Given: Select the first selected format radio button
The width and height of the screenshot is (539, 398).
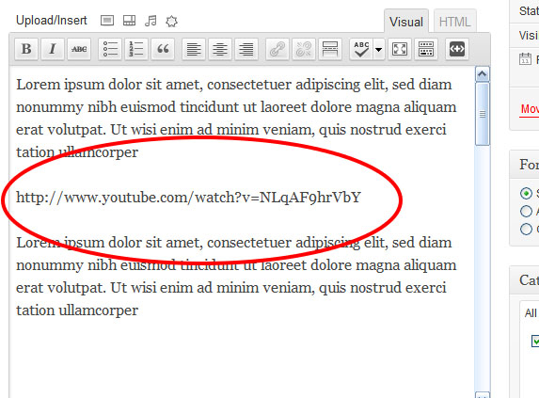Looking at the screenshot, I should [526, 193].
